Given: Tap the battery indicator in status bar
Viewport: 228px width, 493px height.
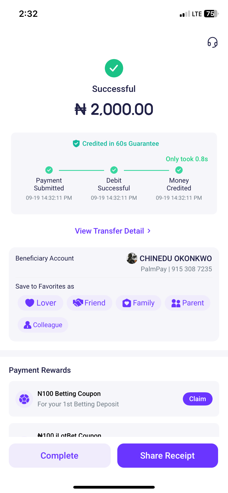Looking at the screenshot, I should [211, 14].
